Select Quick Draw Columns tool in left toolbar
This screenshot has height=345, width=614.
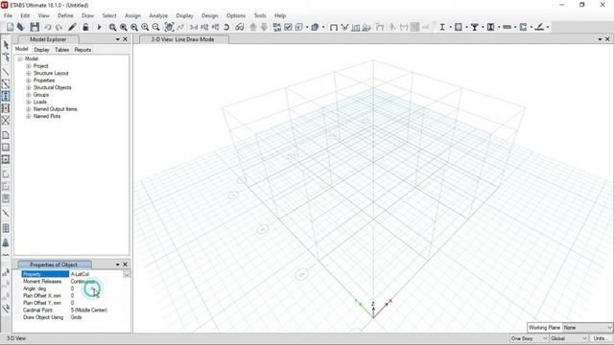pyautogui.click(x=6, y=96)
